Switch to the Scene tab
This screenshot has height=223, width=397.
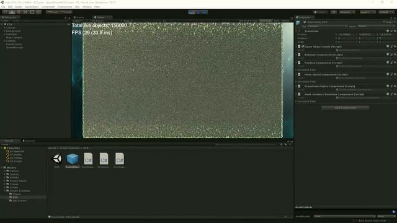pyautogui.click(x=79, y=17)
